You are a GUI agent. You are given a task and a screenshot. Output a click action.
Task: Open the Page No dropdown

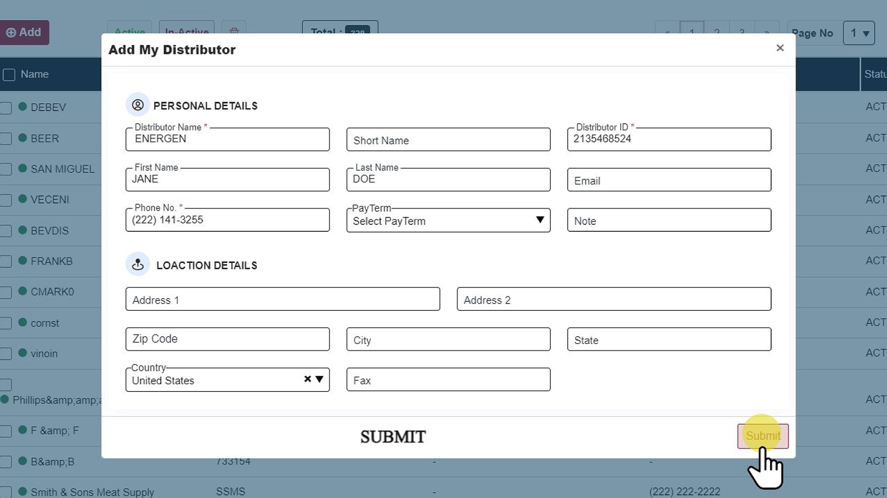859,33
